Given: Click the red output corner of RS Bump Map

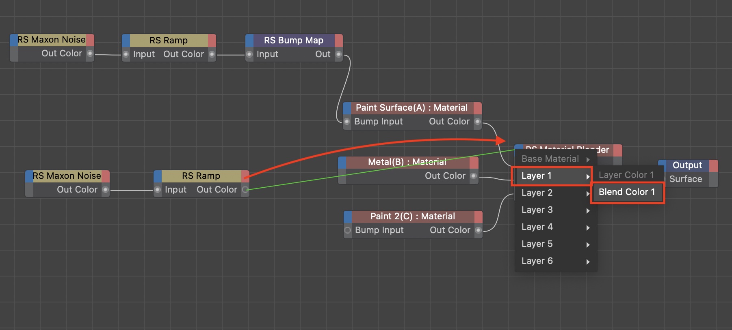Looking at the screenshot, I should pyautogui.click(x=339, y=40).
